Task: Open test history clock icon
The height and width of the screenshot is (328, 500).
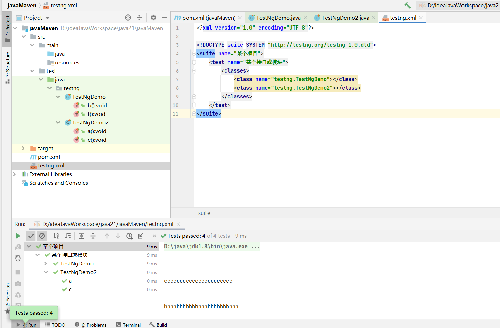Action: (x=129, y=236)
